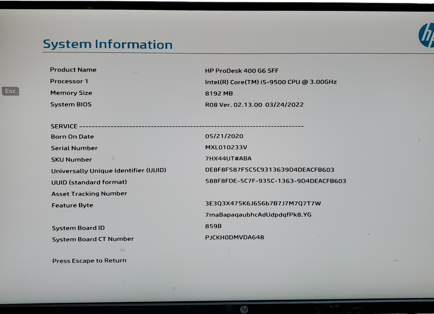Select board ID value 859B
Viewport: 434px width, 314px height.
(213, 226)
